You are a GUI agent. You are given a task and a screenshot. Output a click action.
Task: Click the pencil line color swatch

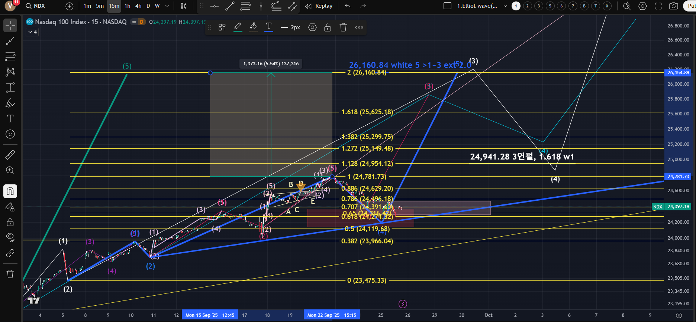point(238,27)
